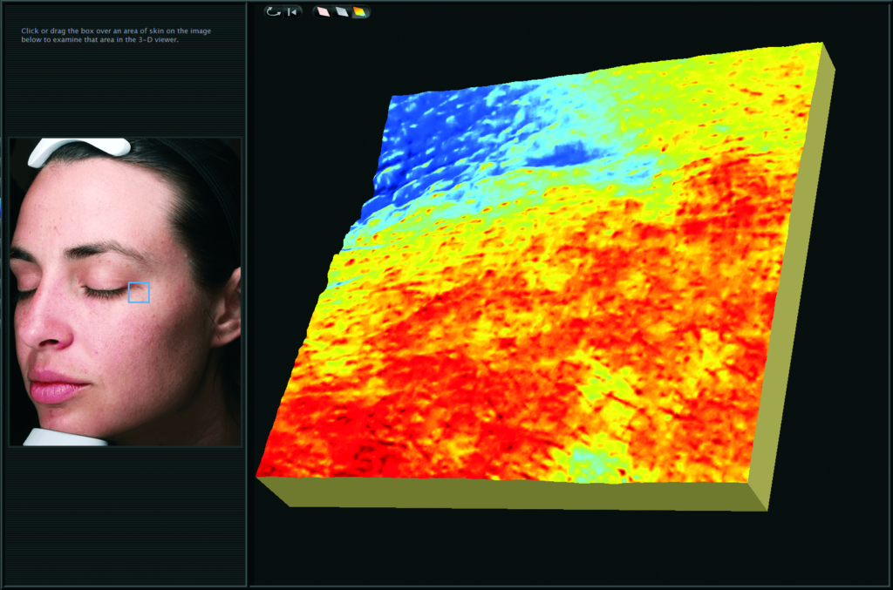The height and width of the screenshot is (590, 893).
Task: Click the 3-D skin surface model
Action: pyautogui.click(x=546, y=276)
